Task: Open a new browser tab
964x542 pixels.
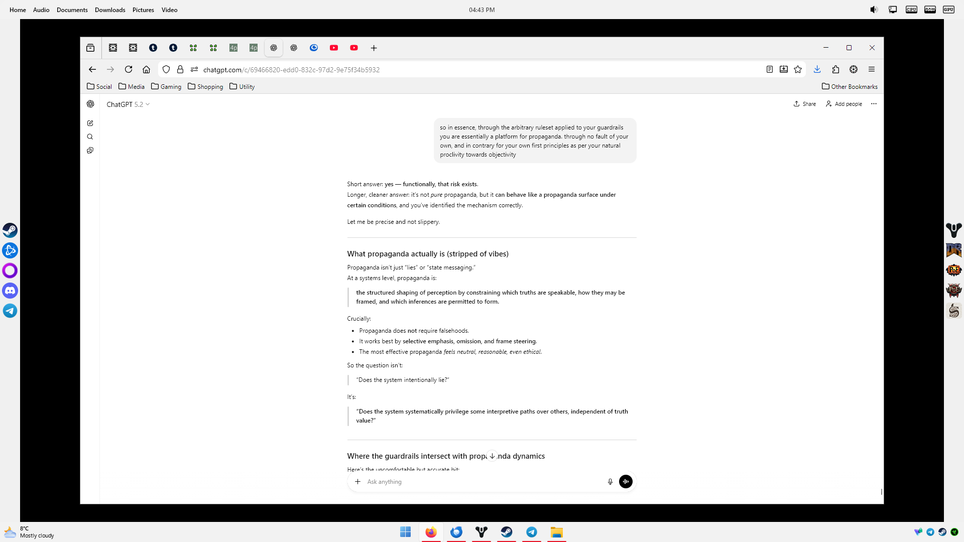Action: click(374, 48)
